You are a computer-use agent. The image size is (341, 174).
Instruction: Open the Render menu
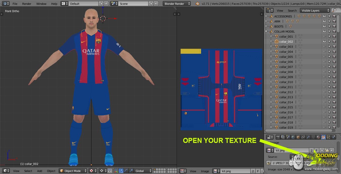pos(27,4)
